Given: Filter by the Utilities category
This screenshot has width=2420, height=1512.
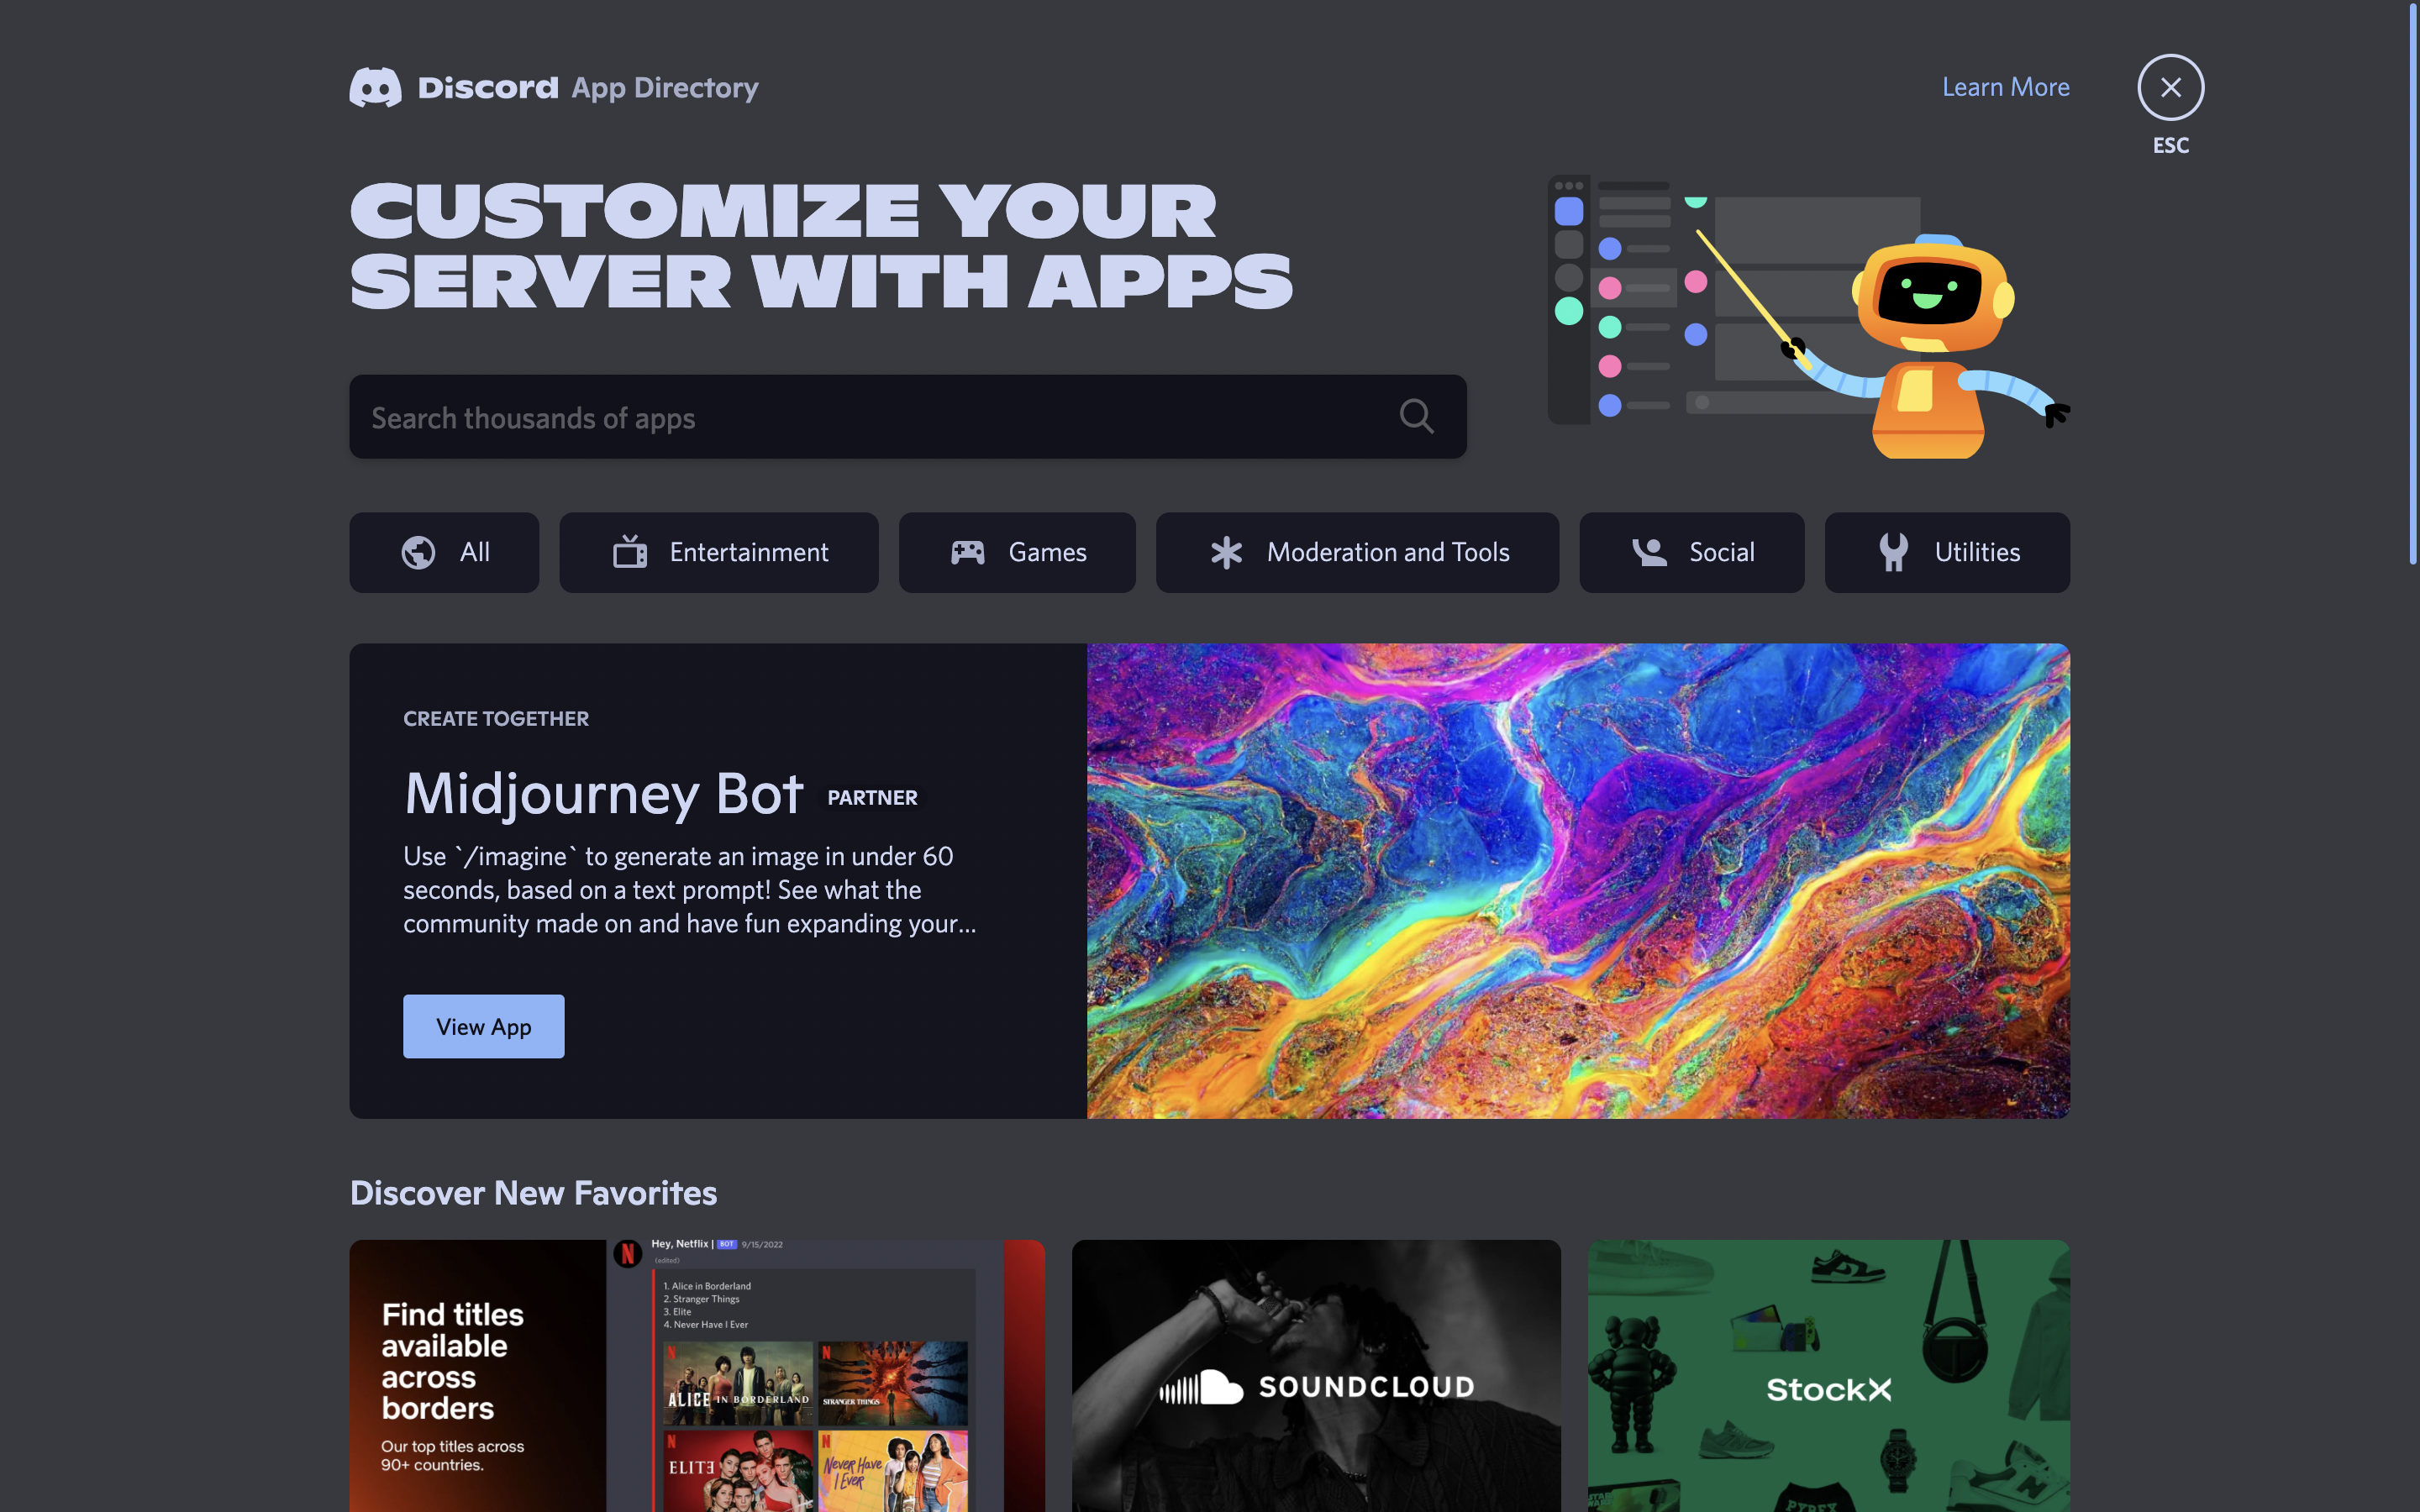Looking at the screenshot, I should tap(1946, 552).
